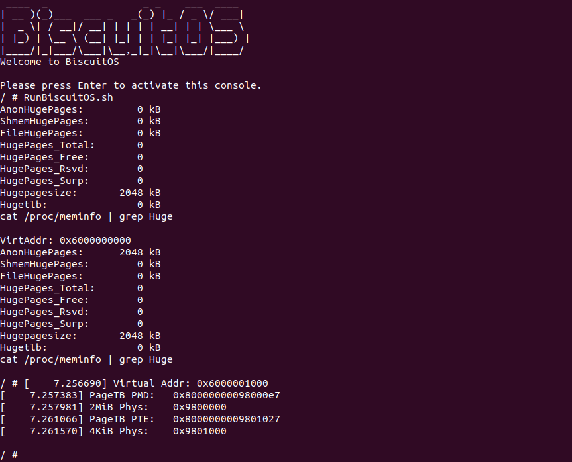Click the Virtual Addr value 0x6000001000

tap(232, 383)
